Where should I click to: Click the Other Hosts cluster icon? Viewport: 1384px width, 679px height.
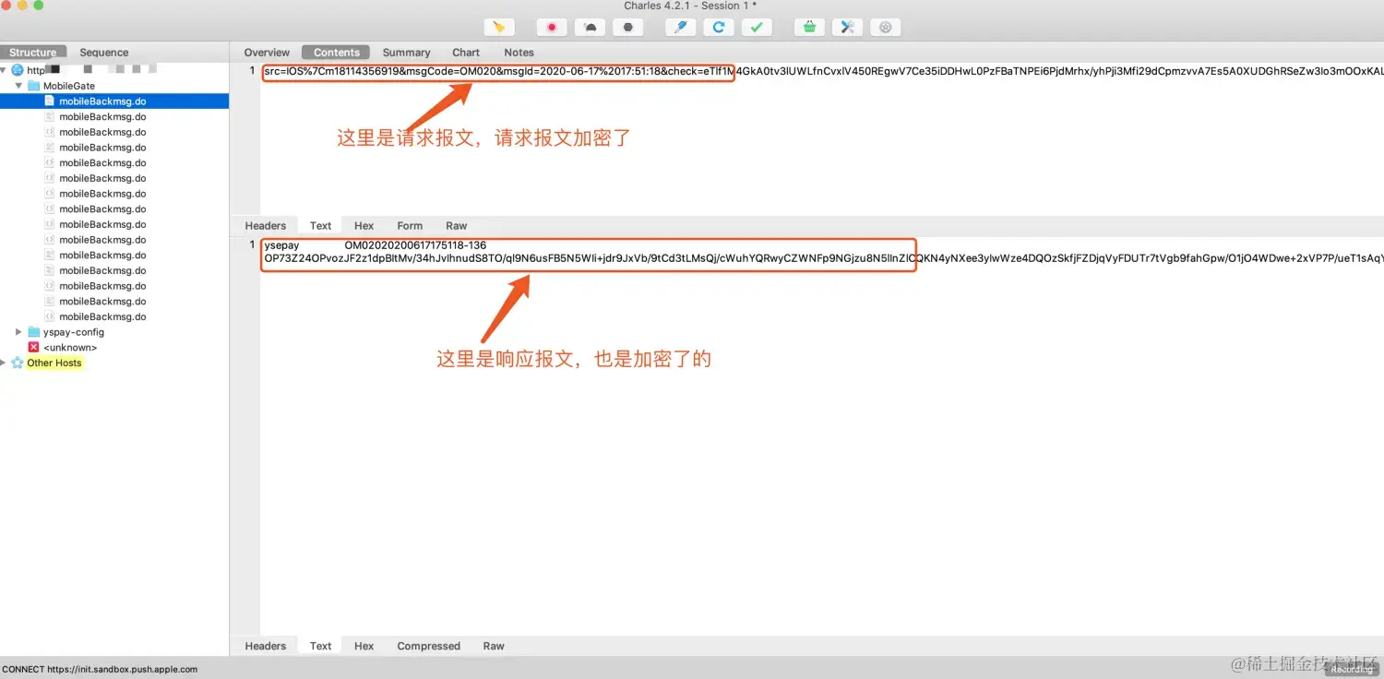click(18, 363)
